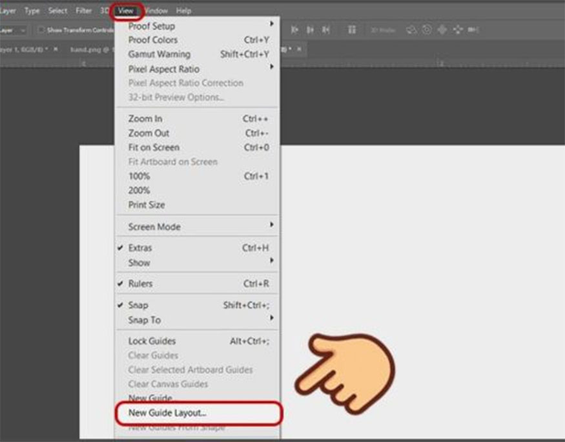Click the distribute spacing icon in options bar
565x442 pixels.
click(352, 30)
